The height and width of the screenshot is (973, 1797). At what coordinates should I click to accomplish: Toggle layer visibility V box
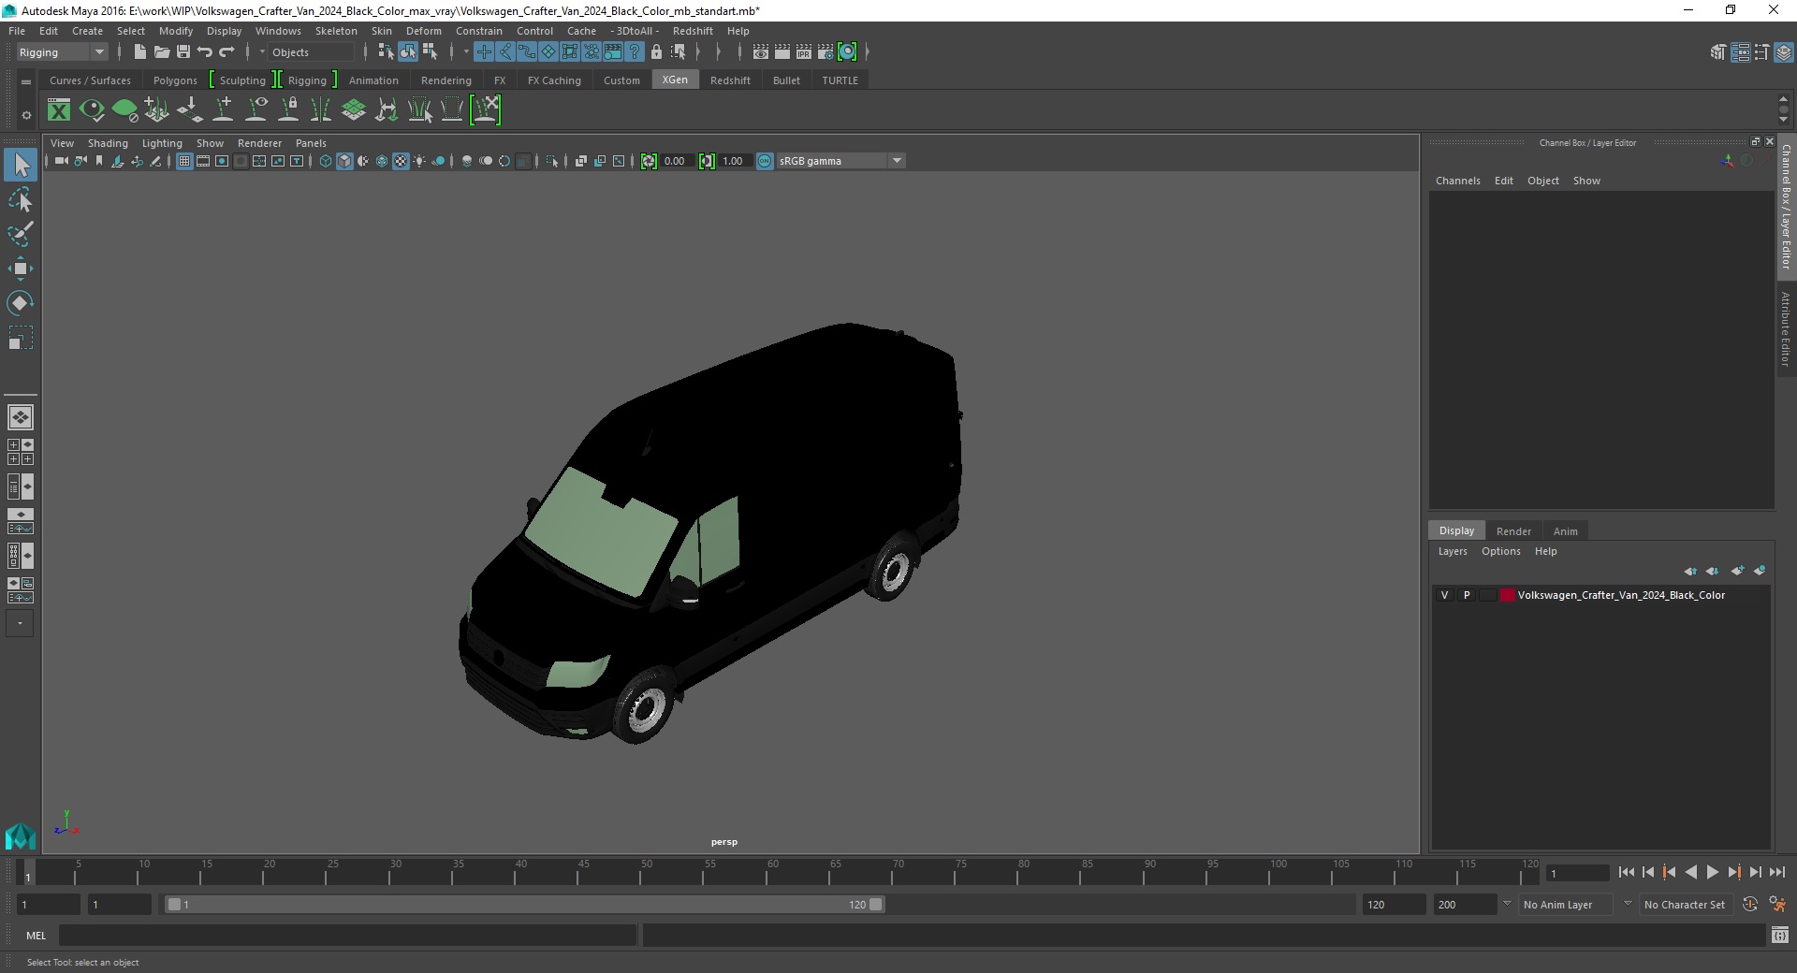1444,595
